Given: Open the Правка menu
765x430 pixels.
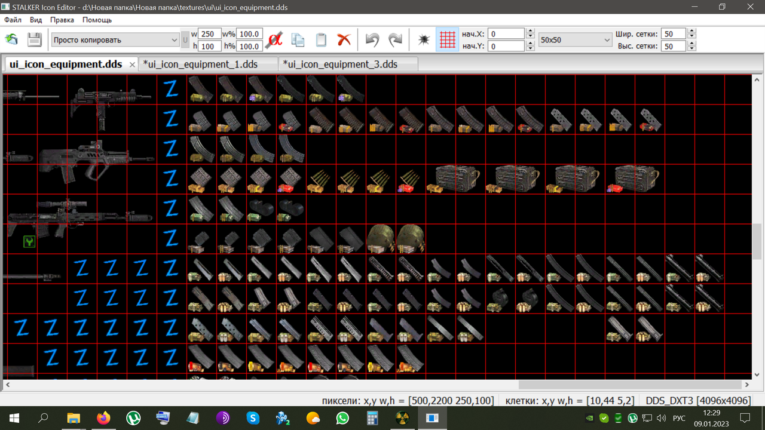Looking at the screenshot, I should pyautogui.click(x=62, y=20).
